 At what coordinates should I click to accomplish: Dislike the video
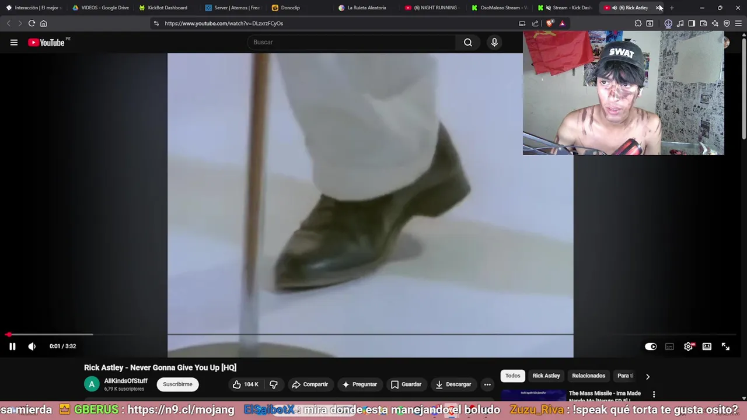pos(274,384)
